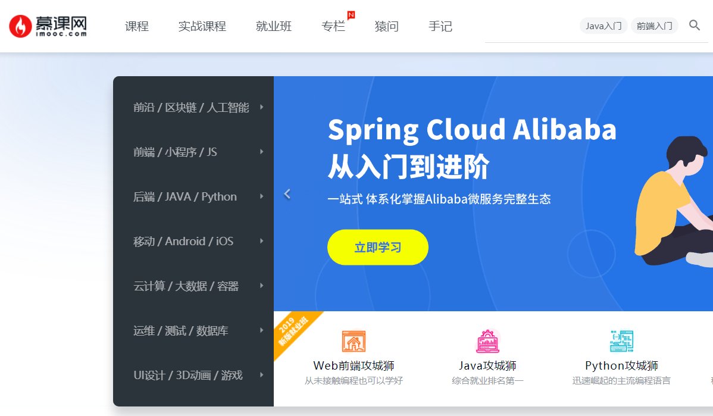Screen dimensions: 713x416
Task: Click the carousel previous arrow
Action: [x=287, y=193]
